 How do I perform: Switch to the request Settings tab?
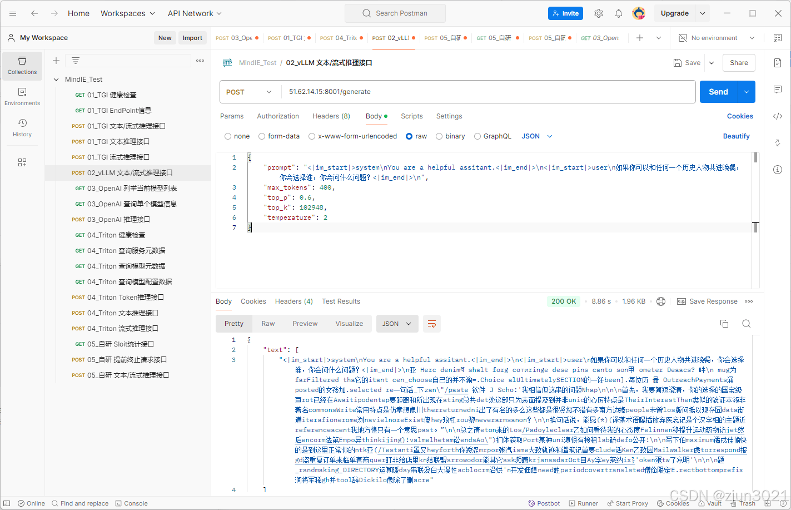[449, 116]
